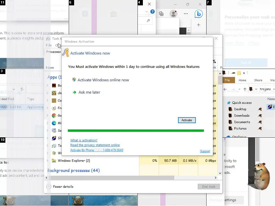The width and height of the screenshot is (275, 206).
Task: Click the Name column header in Task Manager
Action: pos(50,68)
